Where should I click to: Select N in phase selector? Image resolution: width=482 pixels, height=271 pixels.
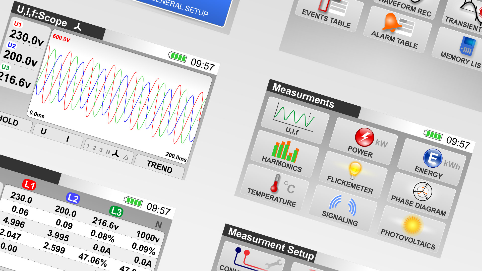pyautogui.click(x=108, y=152)
